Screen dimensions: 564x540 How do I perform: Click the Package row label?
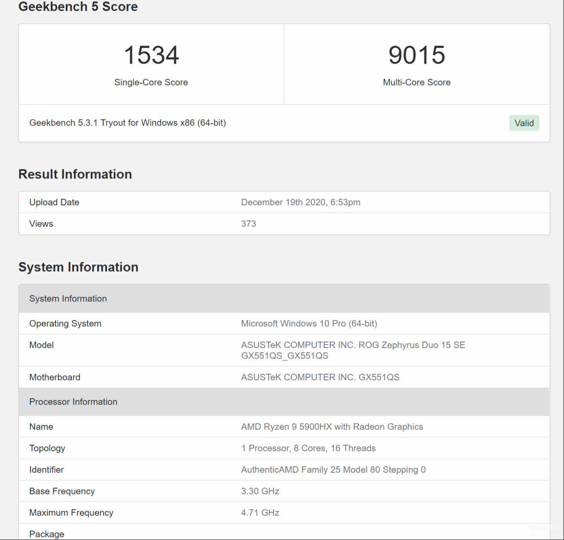click(x=46, y=534)
